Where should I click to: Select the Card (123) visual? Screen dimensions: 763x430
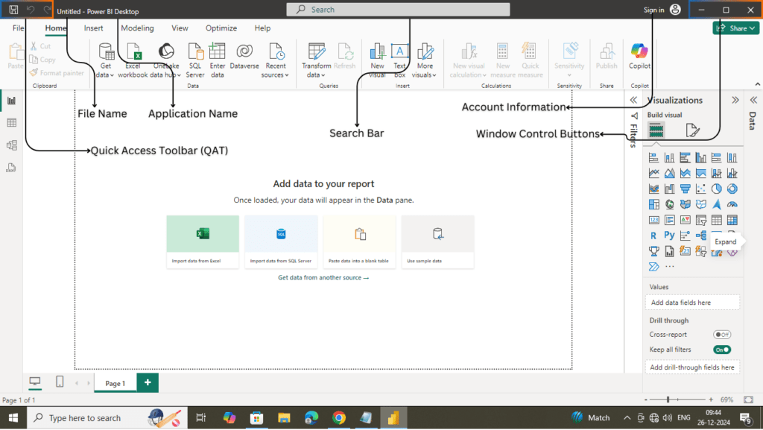click(x=653, y=220)
